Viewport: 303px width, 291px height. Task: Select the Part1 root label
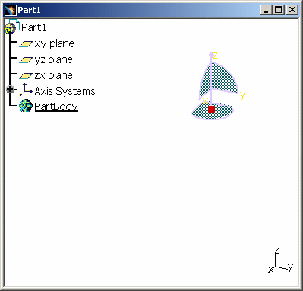34,27
